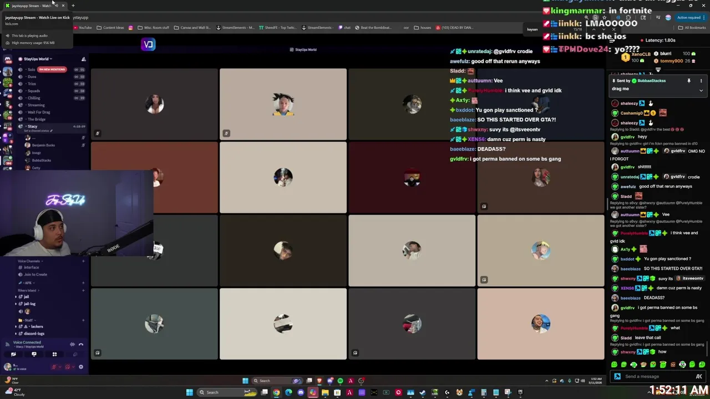Disconnect from Discord voice call
Screen dimensions: 710x399
(81, 345)
